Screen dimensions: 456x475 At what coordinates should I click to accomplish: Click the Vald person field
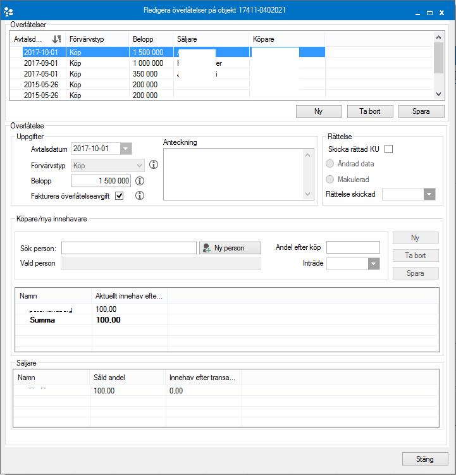pos(161,263)
